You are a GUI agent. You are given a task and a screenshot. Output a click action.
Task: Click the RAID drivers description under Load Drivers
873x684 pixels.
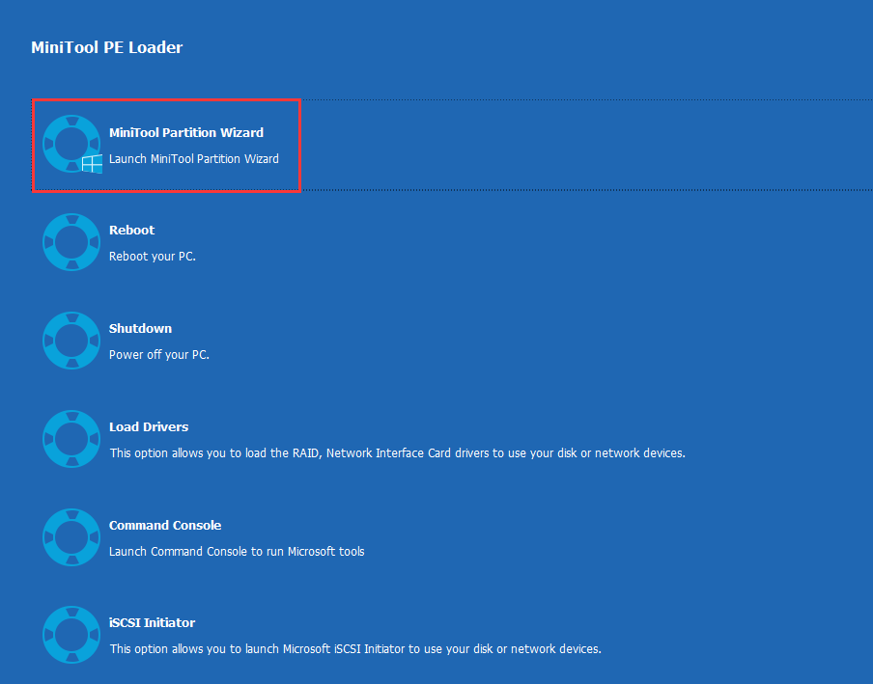396,452
